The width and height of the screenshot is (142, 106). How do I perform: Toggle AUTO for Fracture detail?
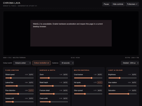(65, 90)
